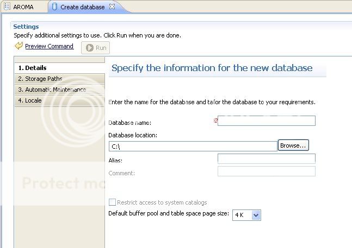Focus the Database name input field
Viewport: 352px width, 248px height.
(x=267, y=121)
